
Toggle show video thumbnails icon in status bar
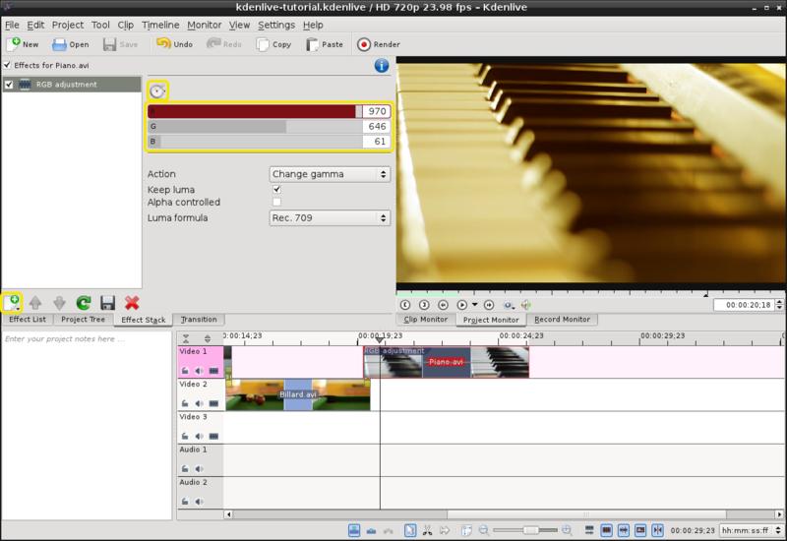click(606, 530)
